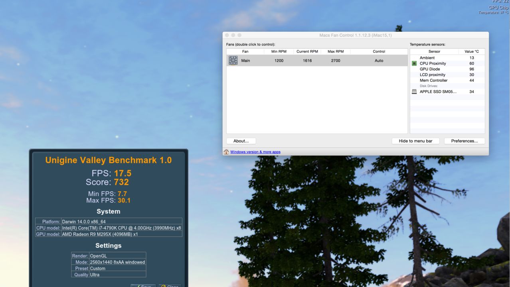
Task: Click the CPU model i7-4790K row
Action: (x=109, y=228)
